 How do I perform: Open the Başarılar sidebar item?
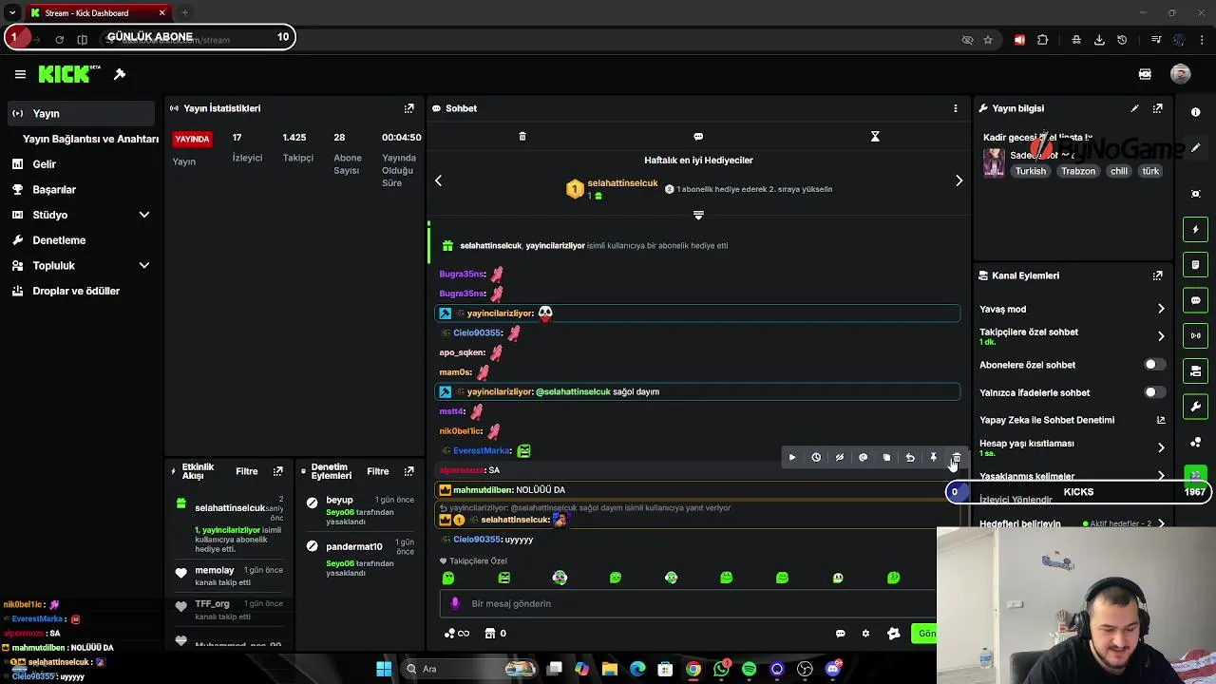click(81, 190)
